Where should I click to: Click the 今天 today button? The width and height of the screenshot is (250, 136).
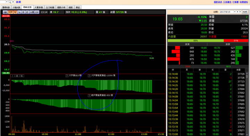[x=245, y=12]
